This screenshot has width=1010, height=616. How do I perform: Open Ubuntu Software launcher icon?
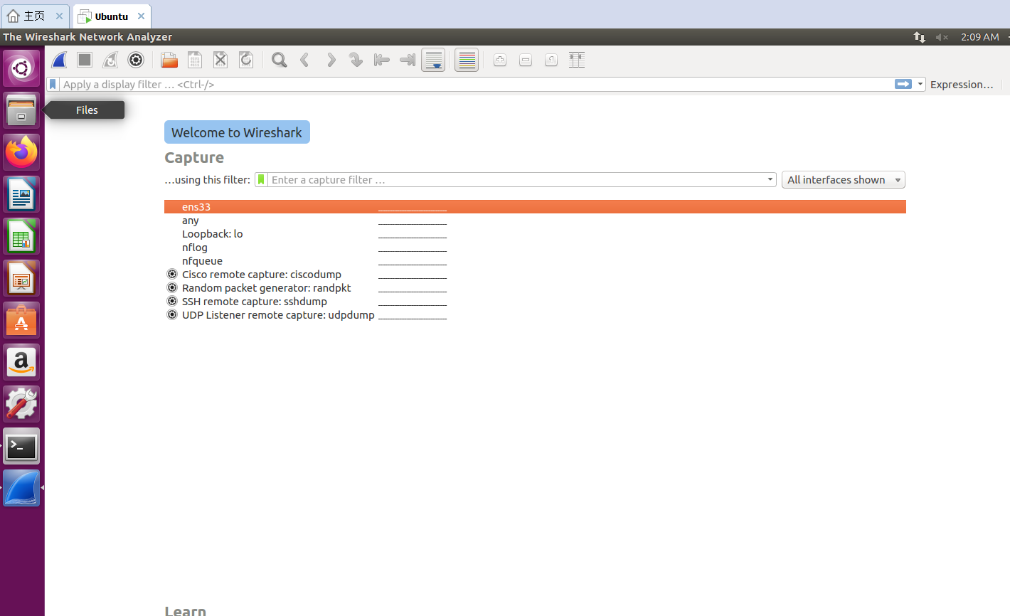[x=21, y=321]
